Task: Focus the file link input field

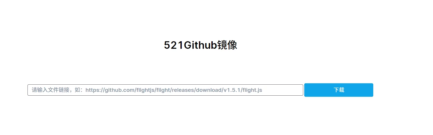Action: 165,90
